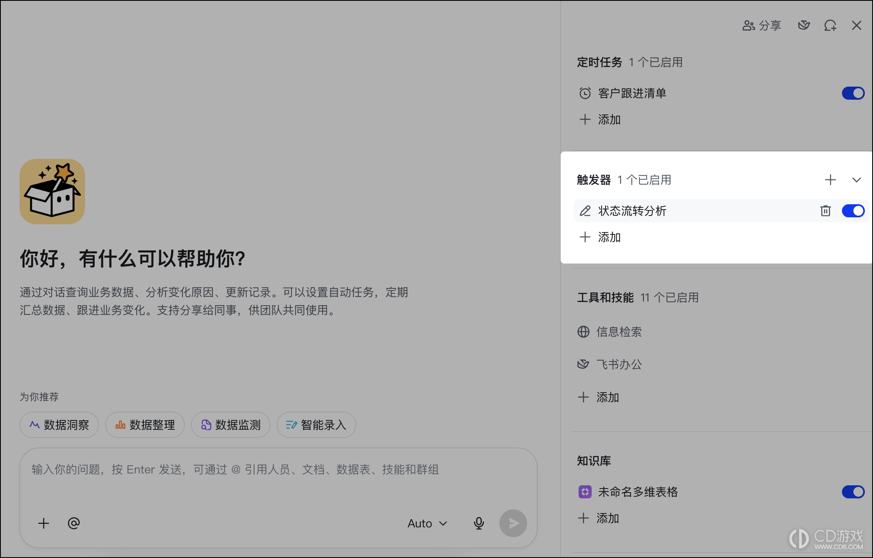This screenshot has width=873, height=558.
Task: Click the microphone voice input icon
Action: pos(479,523)
